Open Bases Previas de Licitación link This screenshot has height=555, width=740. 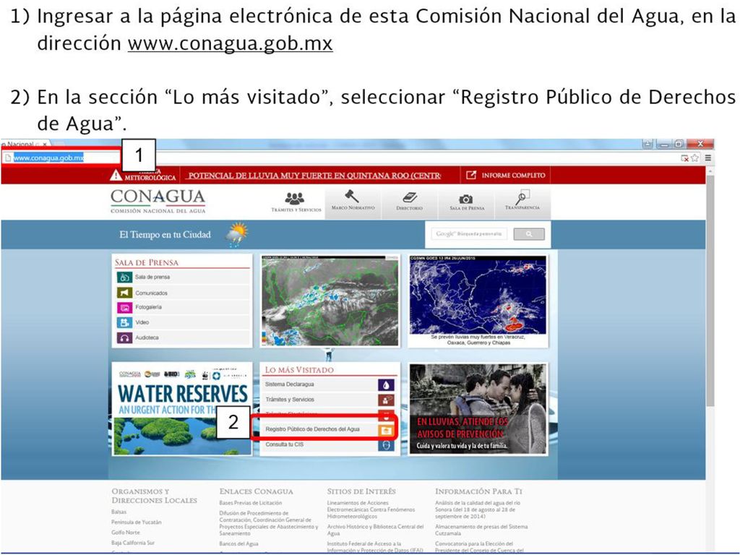[x=251, y=503]
